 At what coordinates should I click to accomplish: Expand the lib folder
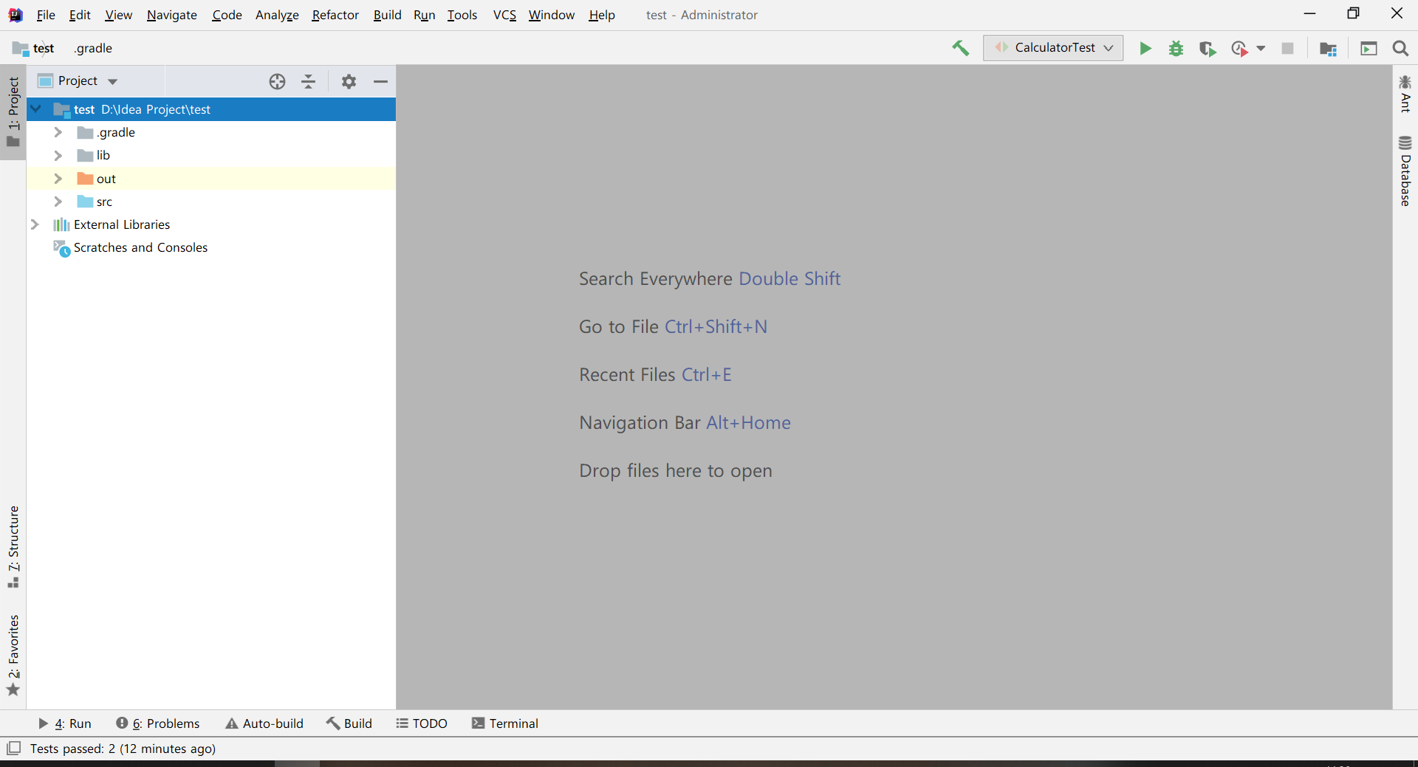coord(58,155)
